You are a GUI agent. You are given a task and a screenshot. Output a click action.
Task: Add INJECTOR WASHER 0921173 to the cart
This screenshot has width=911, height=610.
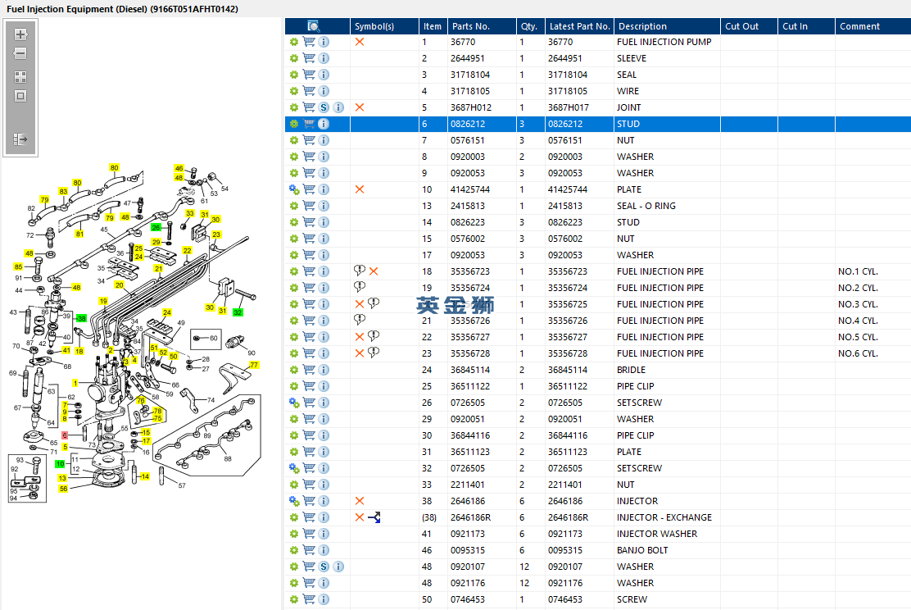pyautogui.click(x=309, y=534)
